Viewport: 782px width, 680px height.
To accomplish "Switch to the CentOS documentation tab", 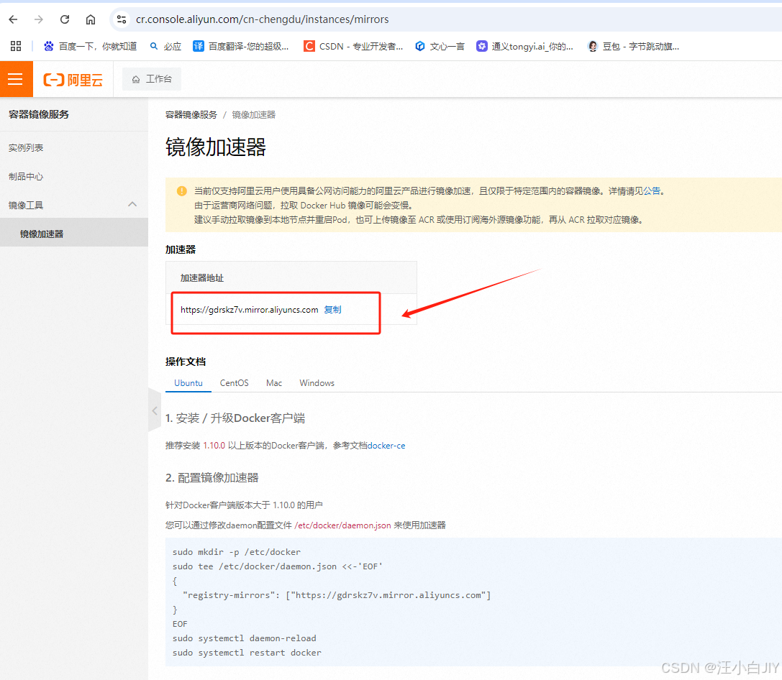I will [x=233, y=382].
